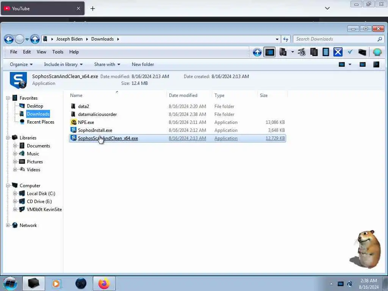Image resolution: width=388 pixels, height=291 pixels.
Task: Open the Tools menu
Action: coord(58,52)
